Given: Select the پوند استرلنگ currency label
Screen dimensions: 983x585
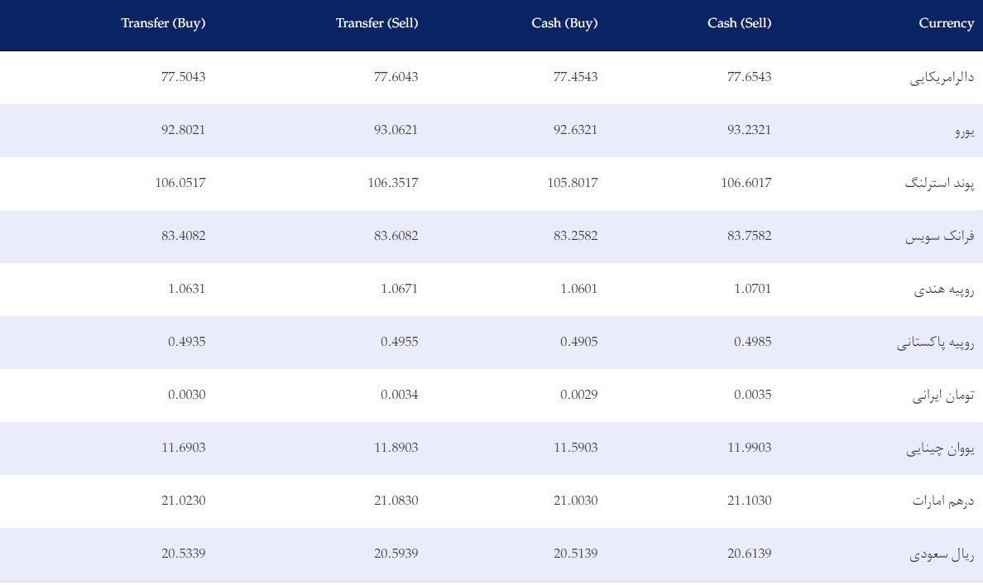Looking at the screenshot, I should (x=939, y=184).
